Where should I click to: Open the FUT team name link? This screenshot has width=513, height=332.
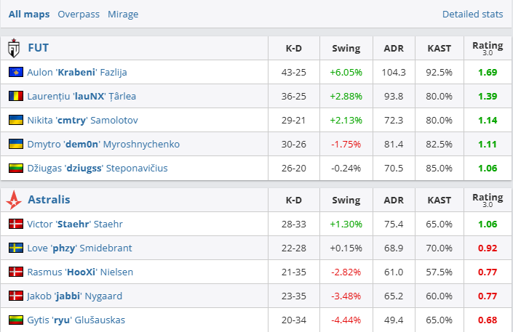(x=38, y=49)
